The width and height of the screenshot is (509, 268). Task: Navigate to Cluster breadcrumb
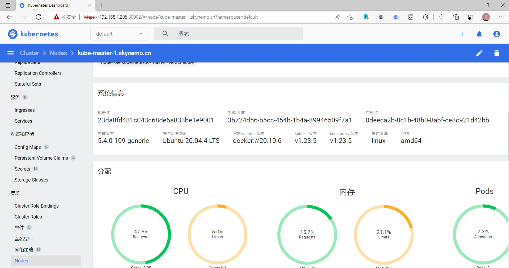pyautogui.click(x=30, y=53)
